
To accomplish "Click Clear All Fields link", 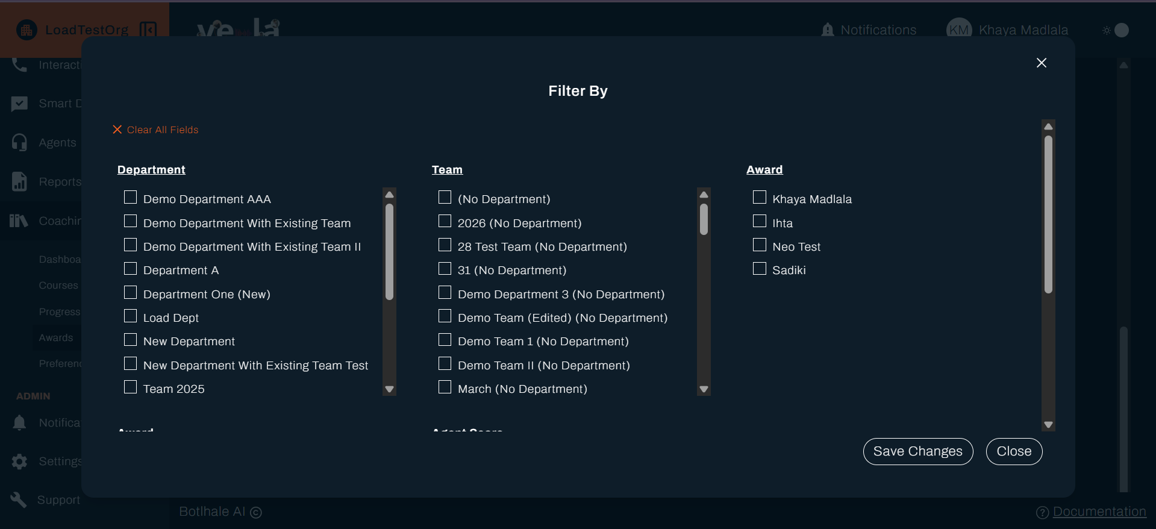I will [x=155, y=130].
